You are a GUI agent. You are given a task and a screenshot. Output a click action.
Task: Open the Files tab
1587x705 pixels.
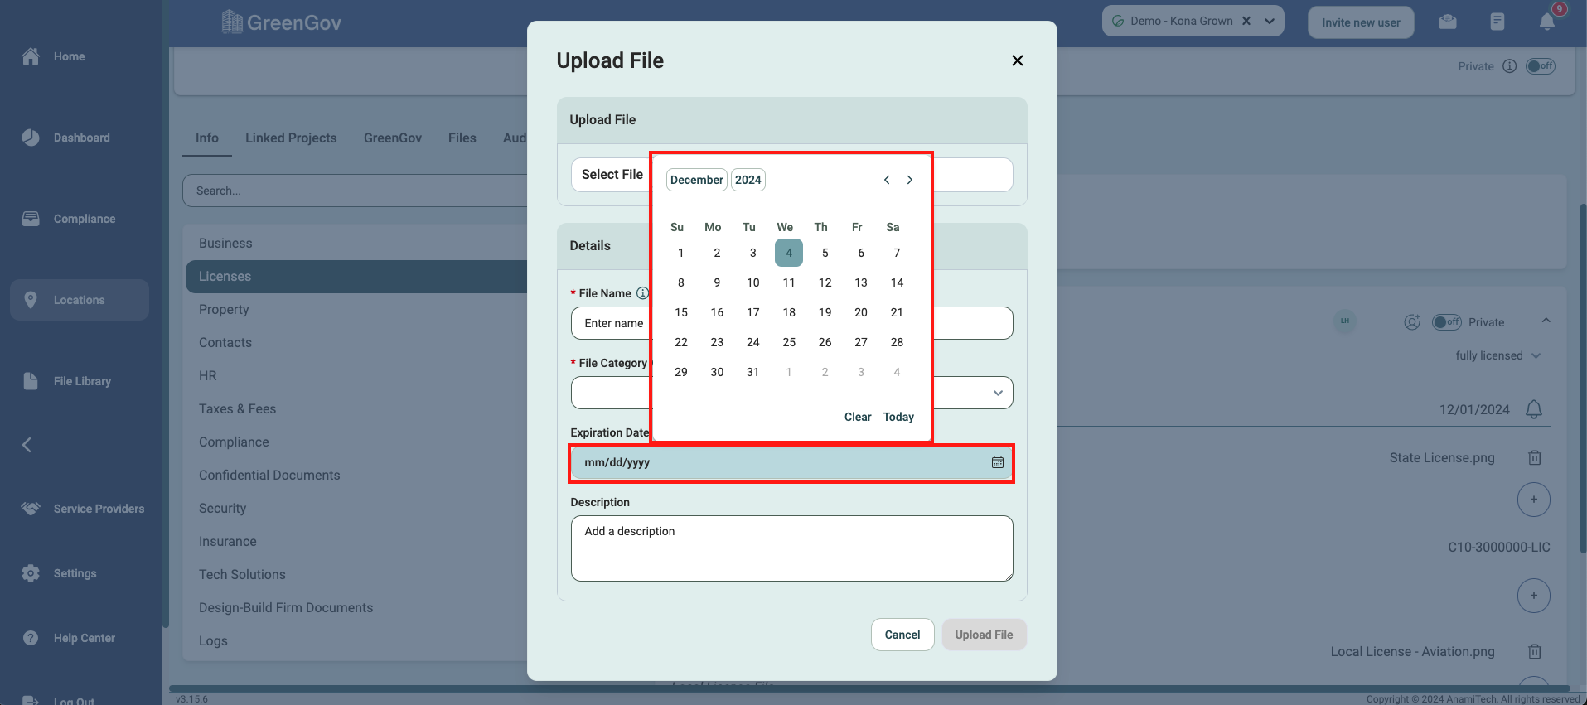(x=462, y=138)
